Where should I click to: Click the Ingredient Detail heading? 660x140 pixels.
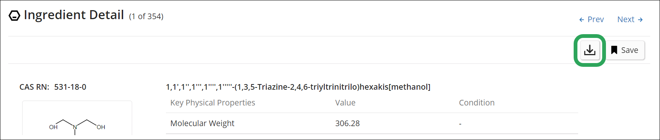[x=74, y=15]
